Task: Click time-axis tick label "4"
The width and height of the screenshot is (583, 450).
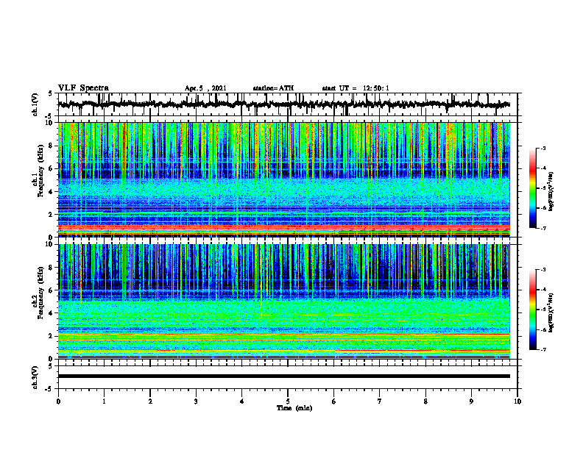Action: pyautogui.click(x=242, y=401)
